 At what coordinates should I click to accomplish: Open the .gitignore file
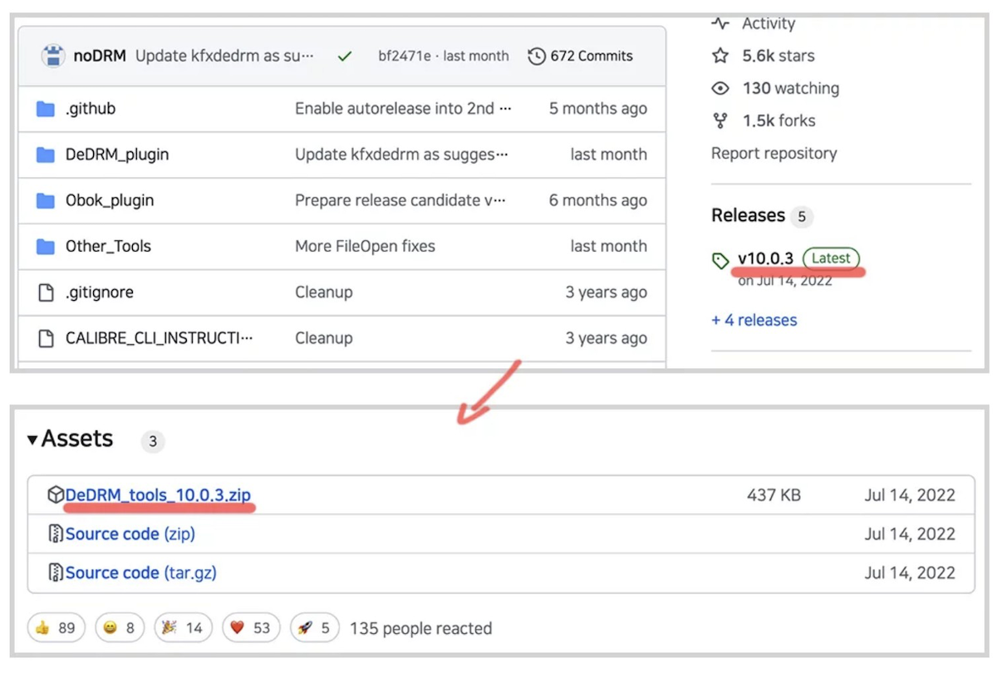(100, 292)
